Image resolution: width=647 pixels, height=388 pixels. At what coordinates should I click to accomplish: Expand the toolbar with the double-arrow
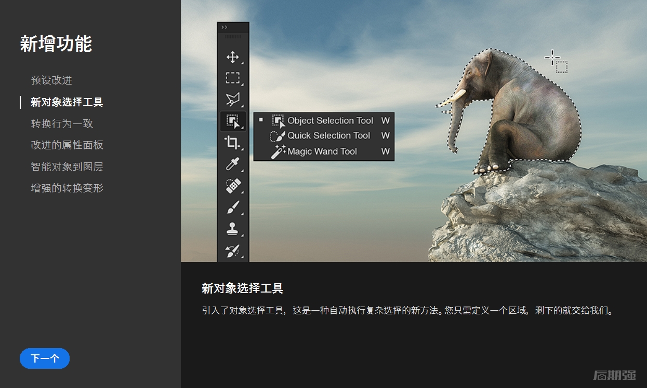225,27
